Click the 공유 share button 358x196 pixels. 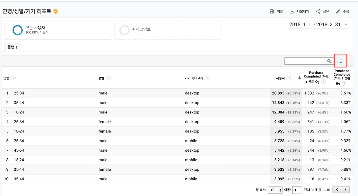coord(322,11)
